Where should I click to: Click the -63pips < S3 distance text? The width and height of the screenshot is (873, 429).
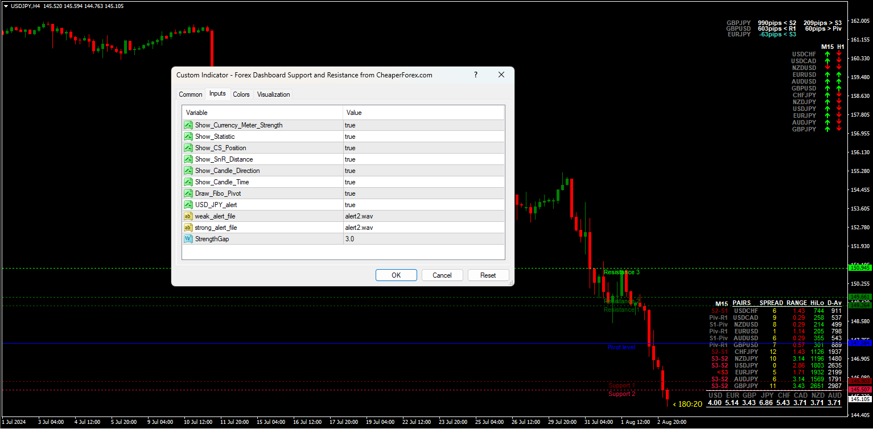click(x=778, y=34)
